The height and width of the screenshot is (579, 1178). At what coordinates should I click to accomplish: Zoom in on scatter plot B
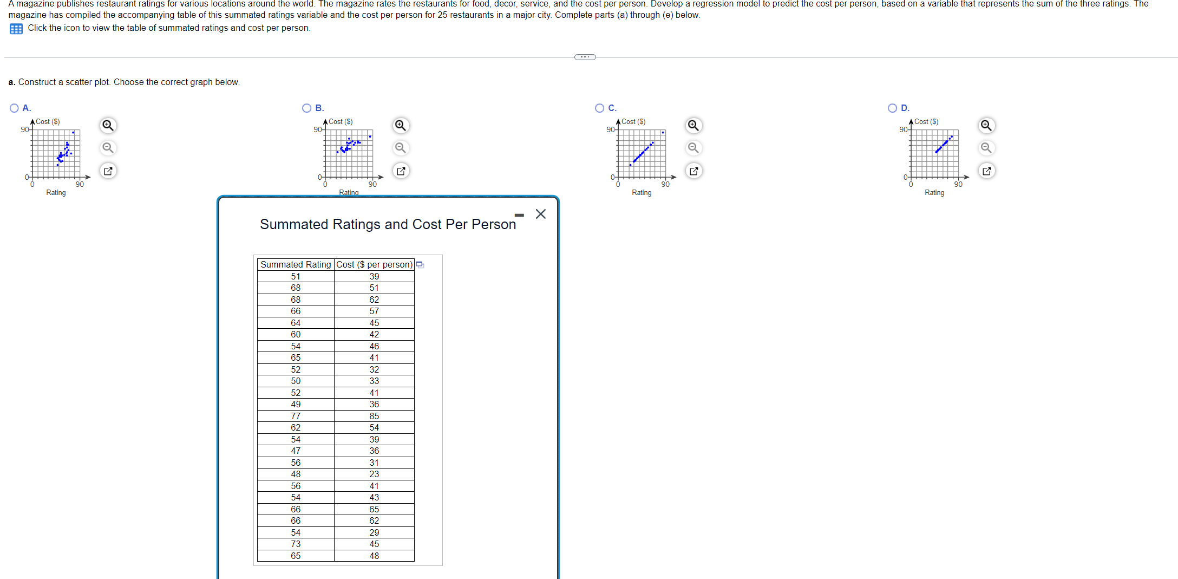[401, 125]
